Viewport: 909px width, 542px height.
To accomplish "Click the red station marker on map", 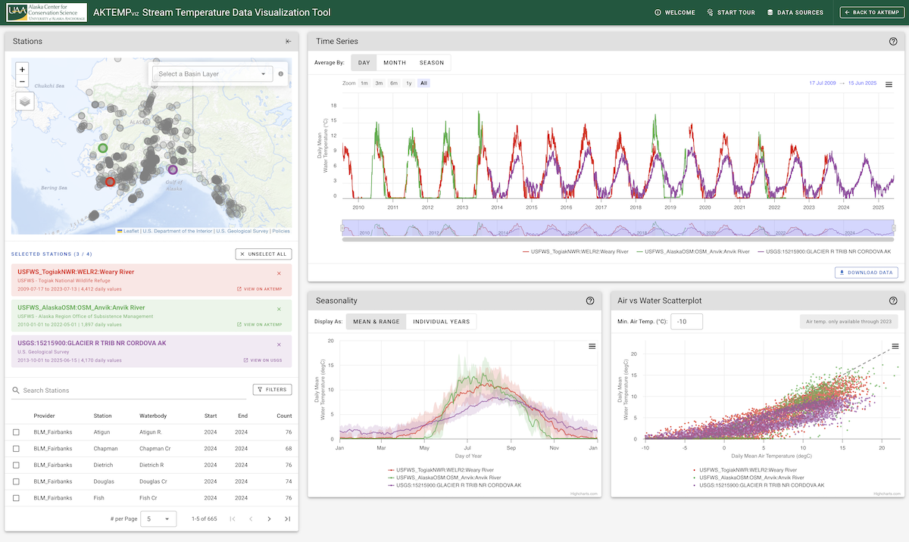I will pos(110,182).
